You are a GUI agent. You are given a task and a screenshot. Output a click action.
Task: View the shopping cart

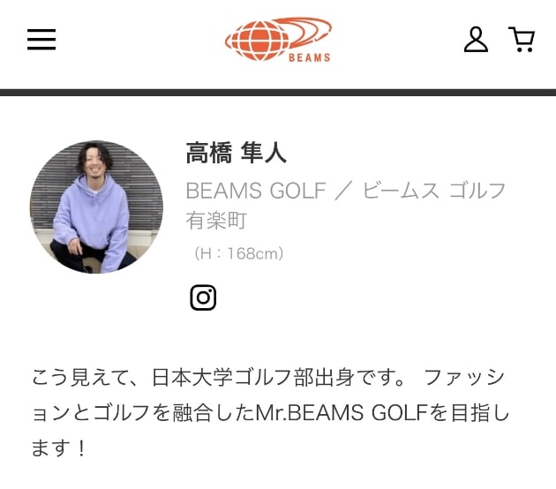click(x=522, y=40)
